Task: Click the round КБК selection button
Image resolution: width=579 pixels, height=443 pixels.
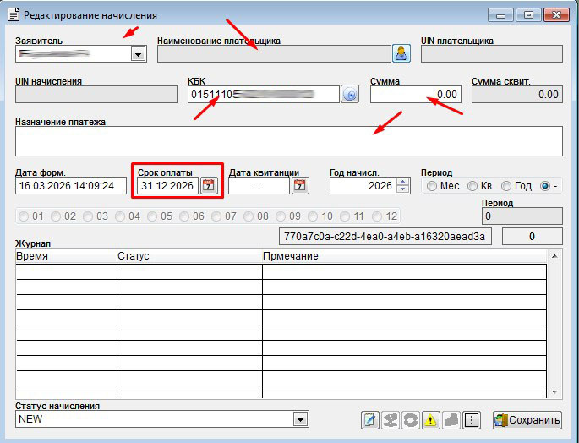Action: pyautogui.click(x=350, y=94)
